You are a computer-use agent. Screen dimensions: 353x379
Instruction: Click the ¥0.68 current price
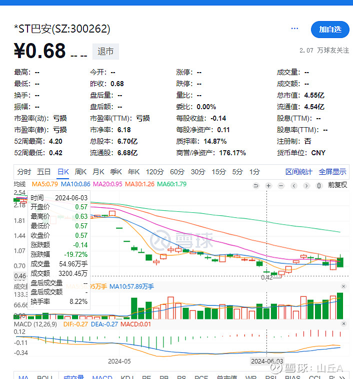(40, 51)
